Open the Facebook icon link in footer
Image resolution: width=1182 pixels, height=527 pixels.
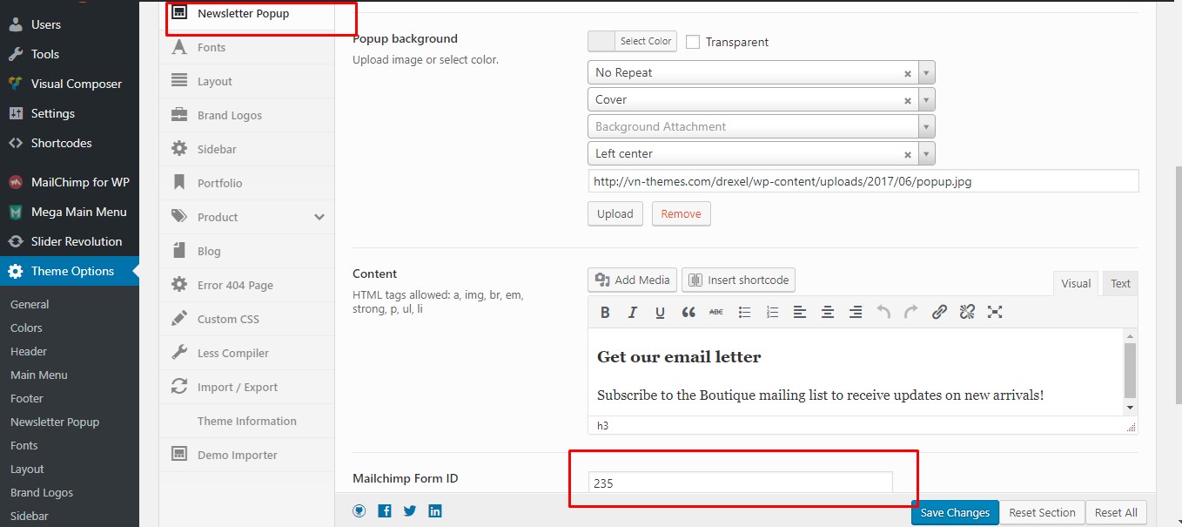[385, 511]
